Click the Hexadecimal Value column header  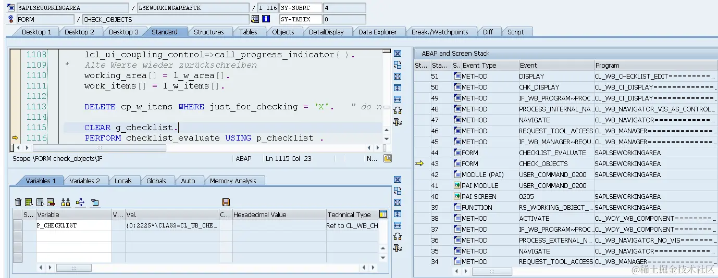(x=278, y=214)
